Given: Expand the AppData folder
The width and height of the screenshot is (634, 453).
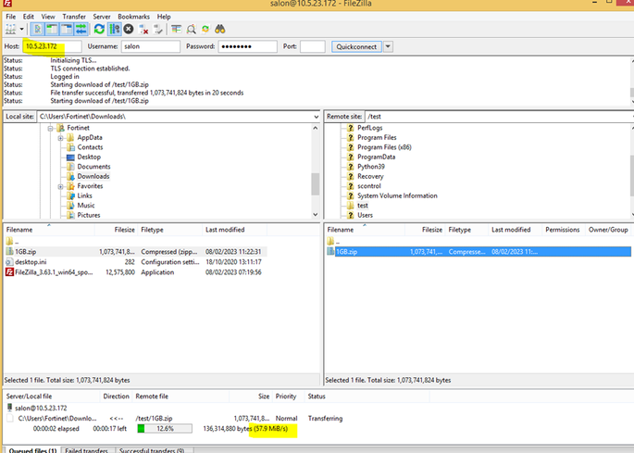Looking at the screenshot, I should [60, 138].
